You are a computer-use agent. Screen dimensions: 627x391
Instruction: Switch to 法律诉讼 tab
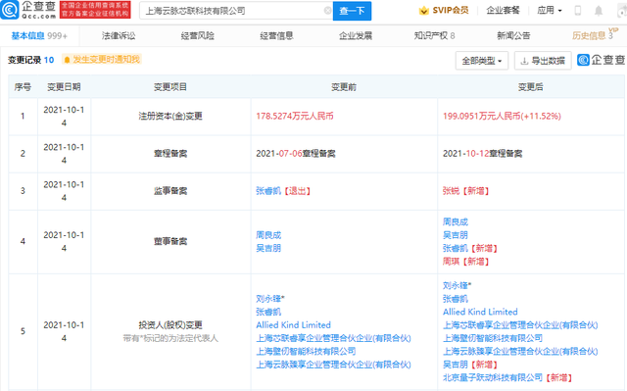pyautogui.click(x=119, y=36)
